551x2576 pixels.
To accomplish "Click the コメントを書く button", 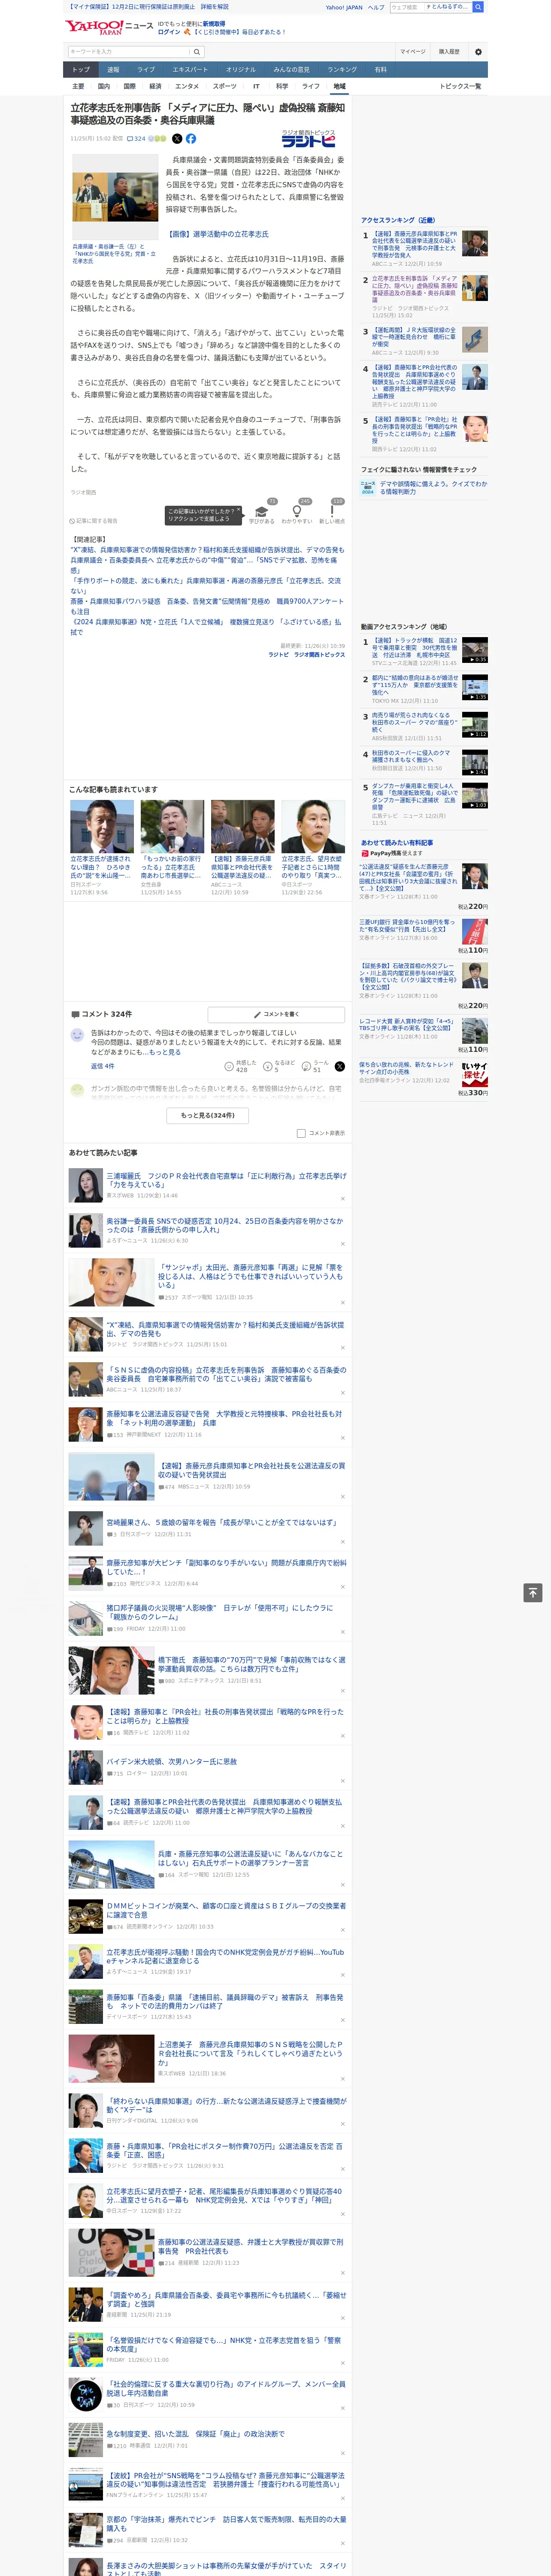I will (276, 1014).
